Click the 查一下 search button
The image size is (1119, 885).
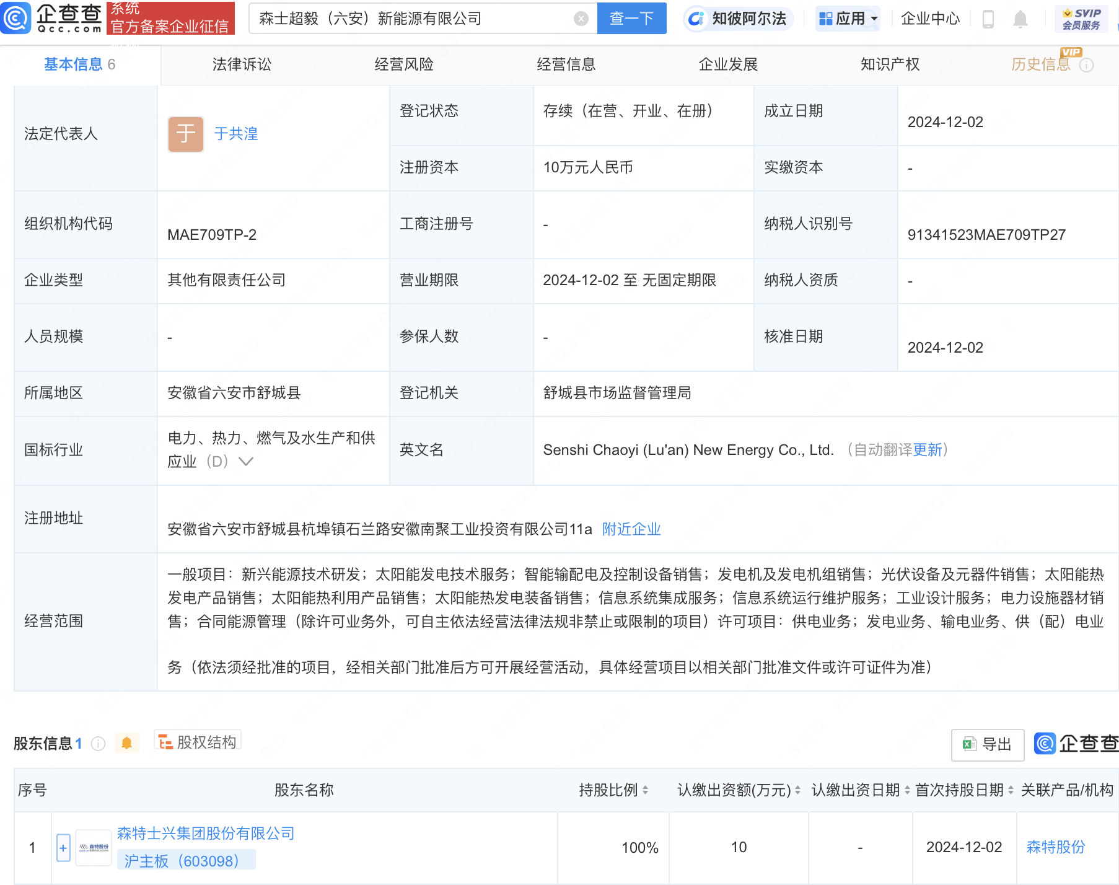pos(631,18)
